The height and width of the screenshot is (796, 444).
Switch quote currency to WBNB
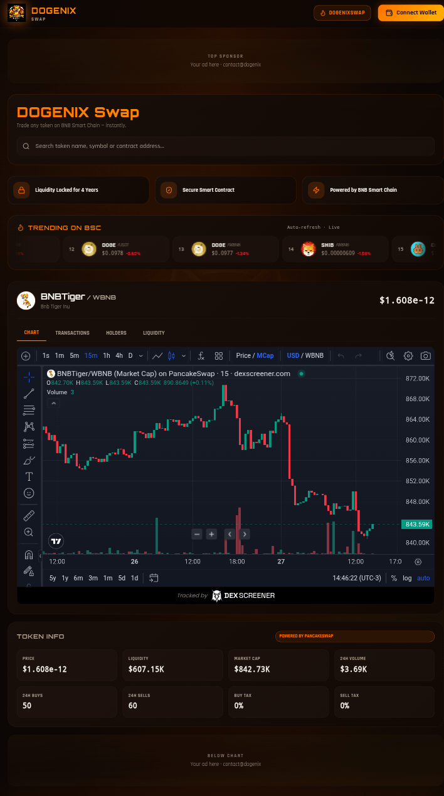[315, 356]
